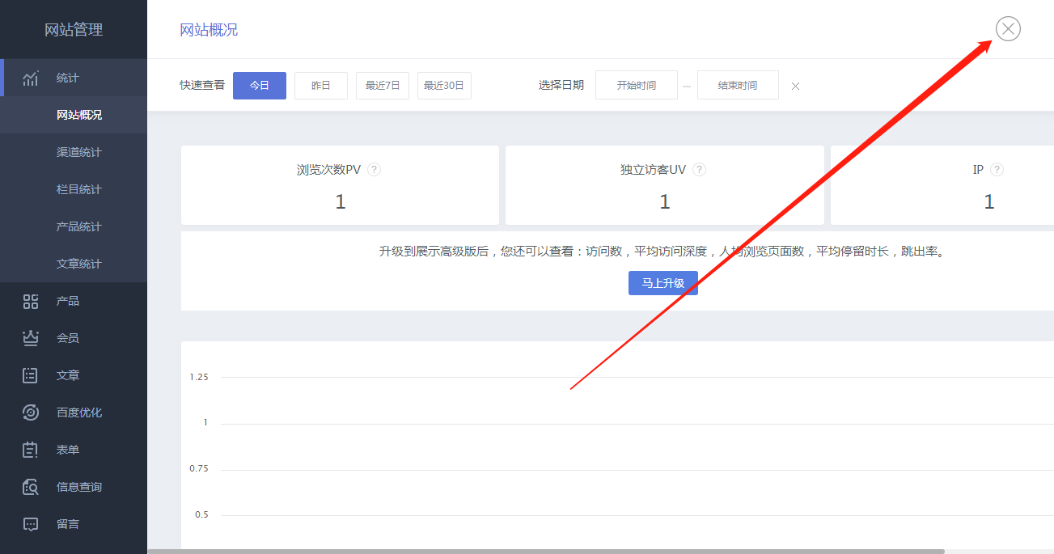Viewport: 1054px width, 554px height.
Task: Click the 网站概况 page heading
Action: (x=209, y=30)
